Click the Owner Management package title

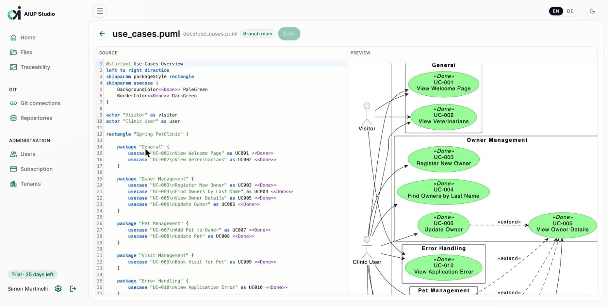497,140
